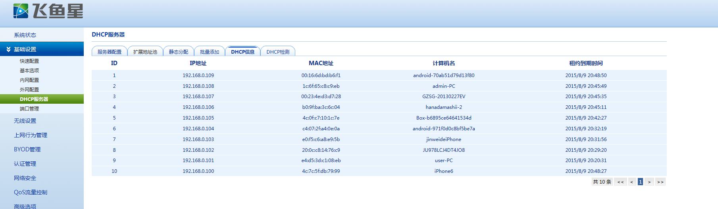Jump to last page (>>)
This screenshot has height=209, width=718.
click(x=660, y=182)
